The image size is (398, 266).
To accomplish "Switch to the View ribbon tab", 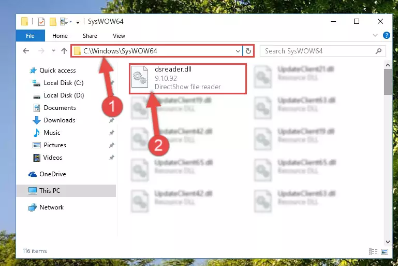I will (119, 36).
